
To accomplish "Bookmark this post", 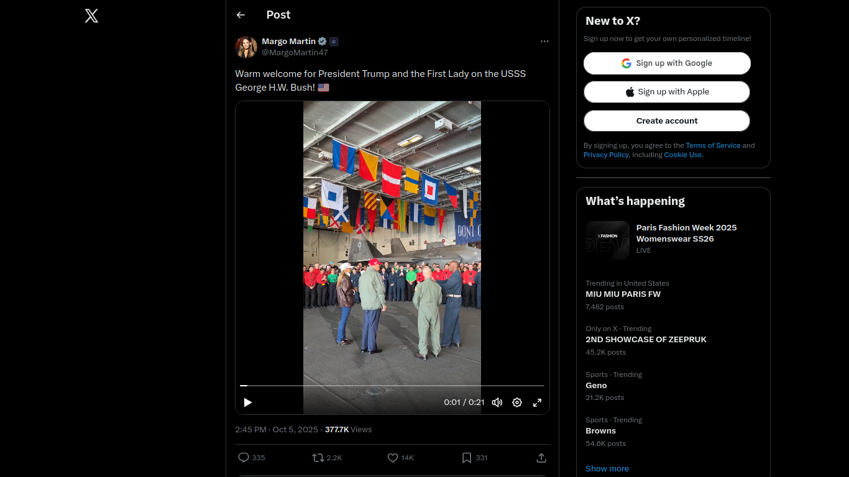I will (x=467, y=458).
